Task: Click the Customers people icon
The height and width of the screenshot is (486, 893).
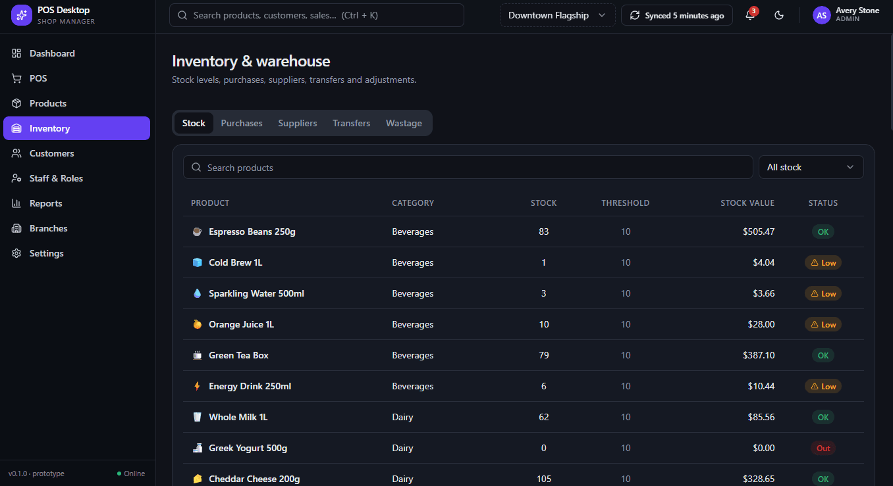Action: (16, 153)
